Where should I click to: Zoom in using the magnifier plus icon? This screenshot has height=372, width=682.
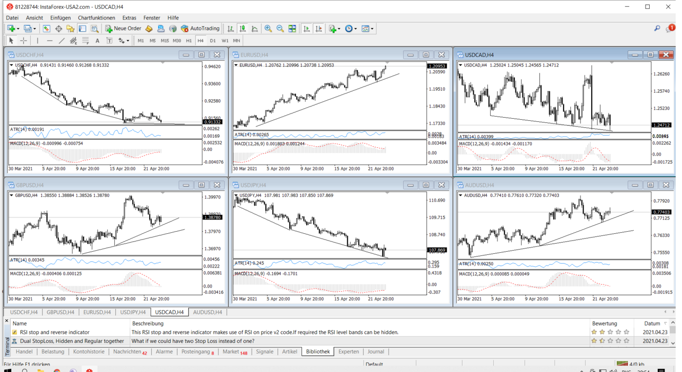coord(268,28)
